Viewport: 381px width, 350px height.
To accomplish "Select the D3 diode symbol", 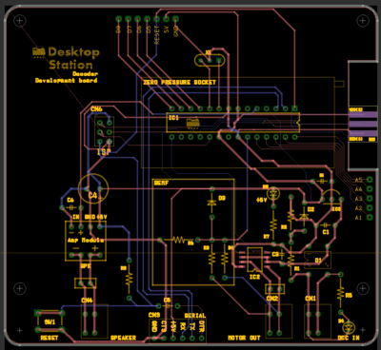I will point(212,203).
